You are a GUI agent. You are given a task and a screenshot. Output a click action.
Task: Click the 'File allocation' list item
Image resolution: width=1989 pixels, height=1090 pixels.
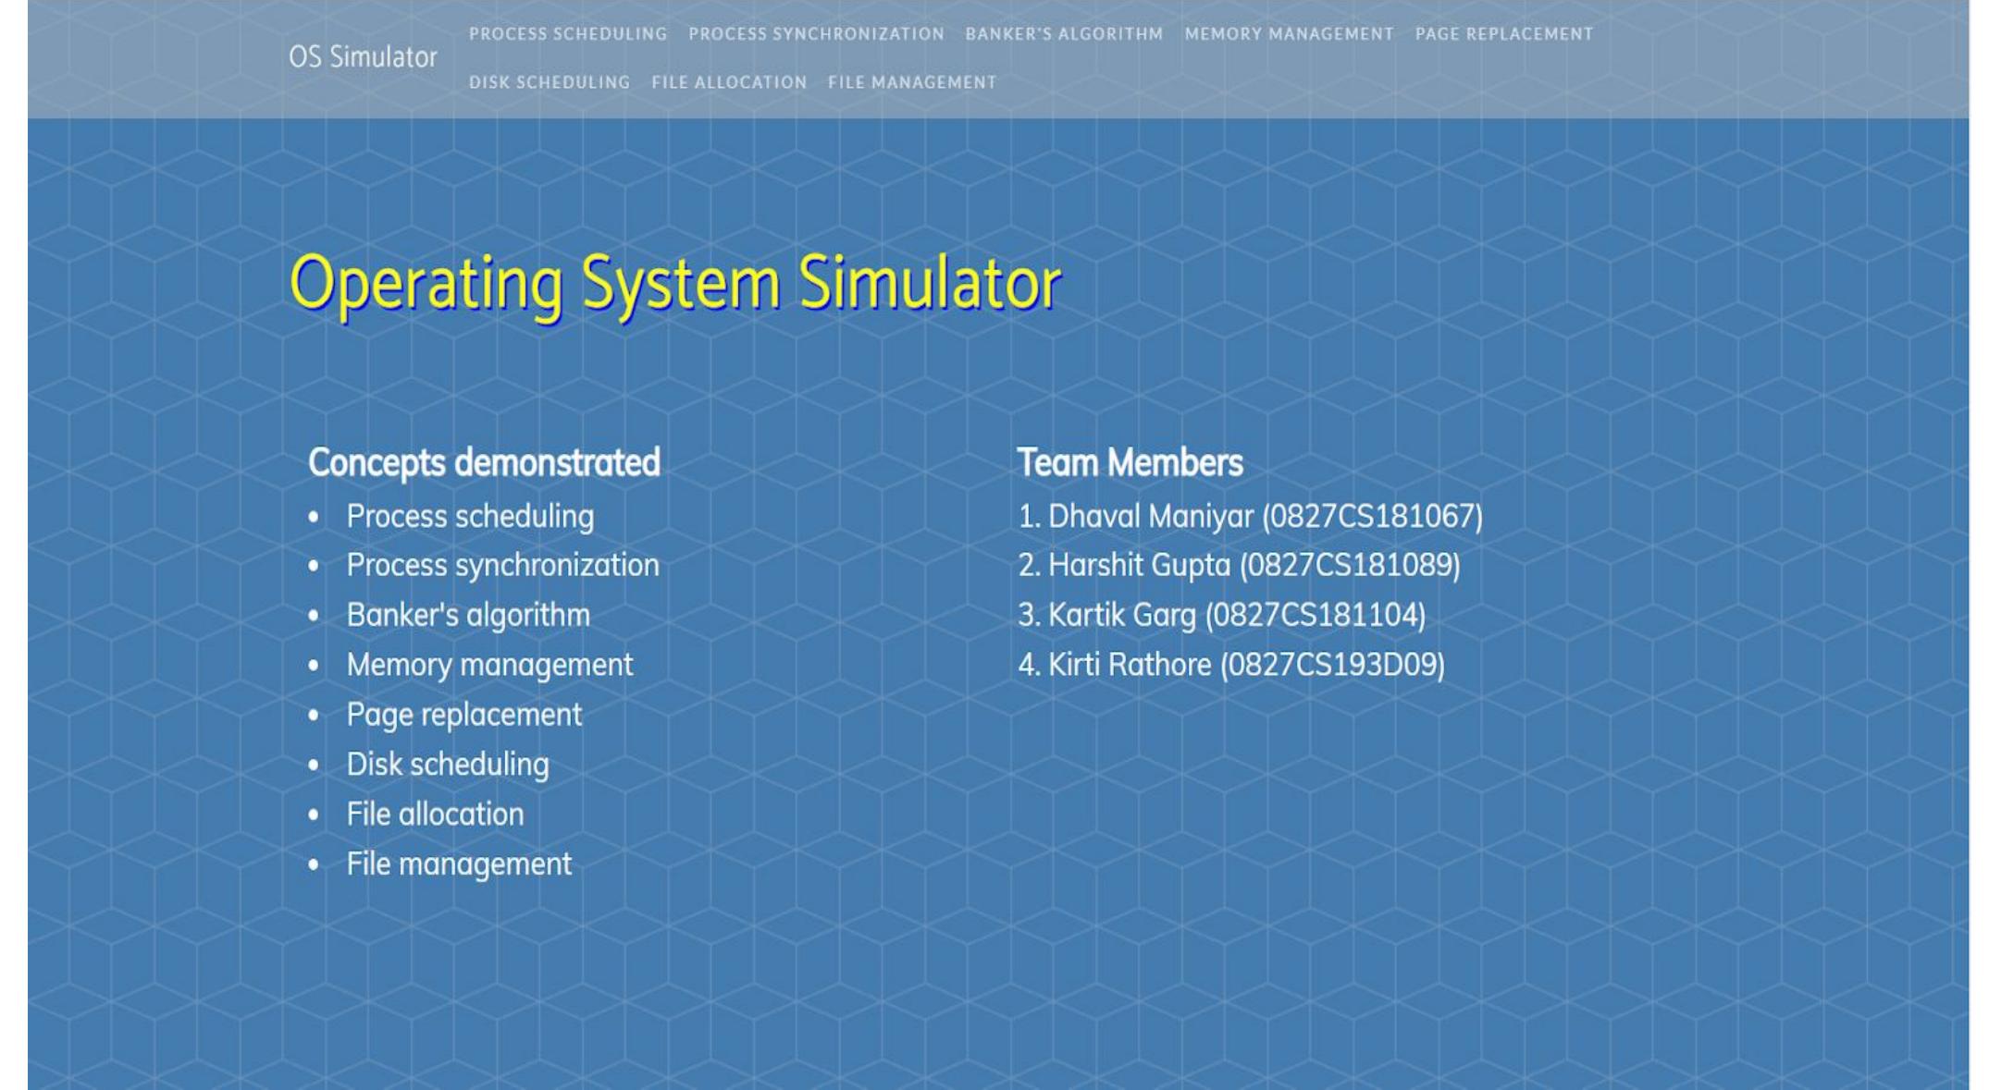[435, 814]
